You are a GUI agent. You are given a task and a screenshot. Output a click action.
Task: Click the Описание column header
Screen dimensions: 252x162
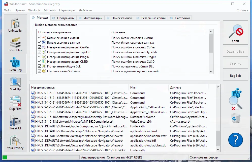click(157, 32)
